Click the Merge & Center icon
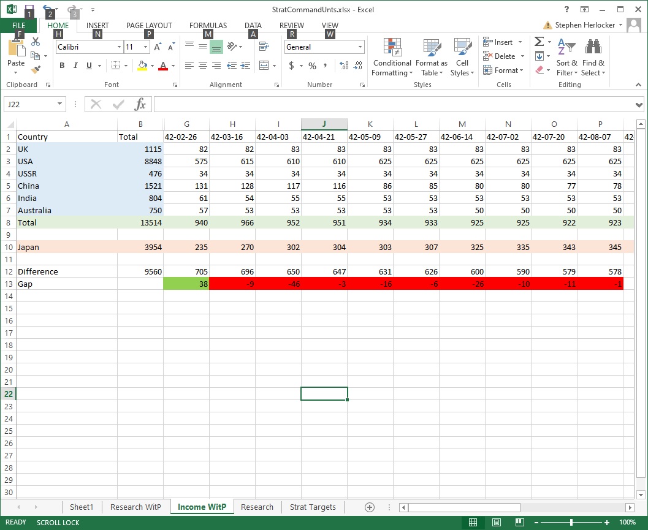This screenshot has height=530, width=648. pyautogui.click(x=264, y=66)
